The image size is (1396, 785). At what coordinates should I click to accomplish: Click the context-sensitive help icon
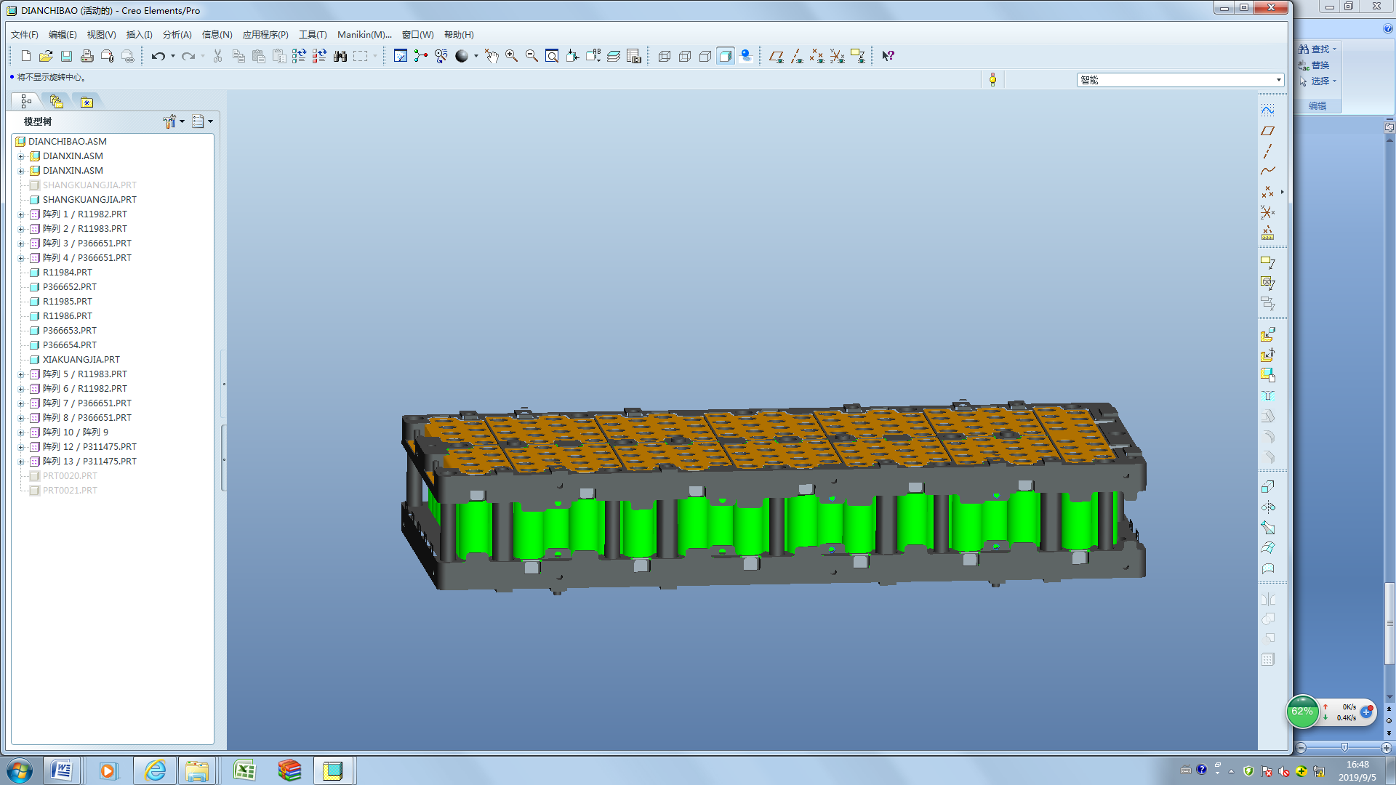[888, 56]
